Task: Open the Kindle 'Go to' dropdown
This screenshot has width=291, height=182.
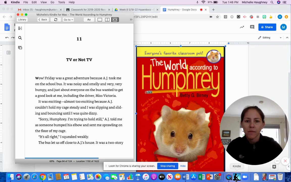Action: (68, 19)
